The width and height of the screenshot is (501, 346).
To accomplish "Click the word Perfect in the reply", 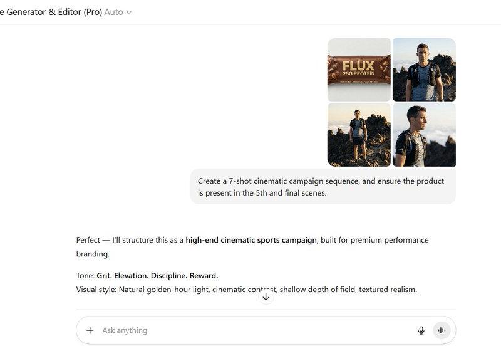I will click(x=88, y=240).
